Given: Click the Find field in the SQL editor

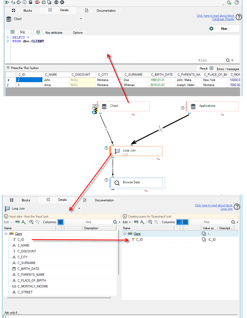Looking at the screenshot, I should click(x=211, y=60).
